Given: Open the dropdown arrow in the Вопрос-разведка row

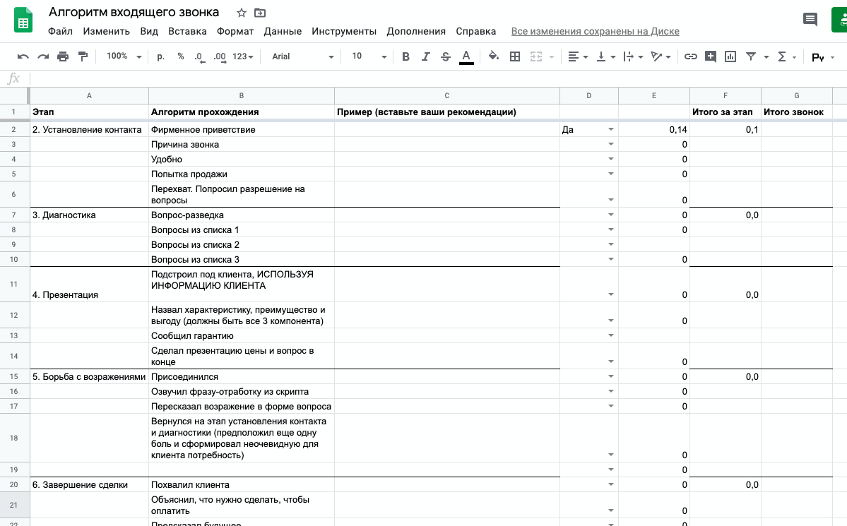Looking at the screenshot, I should click(x=611, y=215).
